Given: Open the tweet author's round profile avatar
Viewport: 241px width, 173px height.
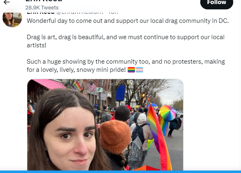Looking at the screenshot, I should [12, 18].
